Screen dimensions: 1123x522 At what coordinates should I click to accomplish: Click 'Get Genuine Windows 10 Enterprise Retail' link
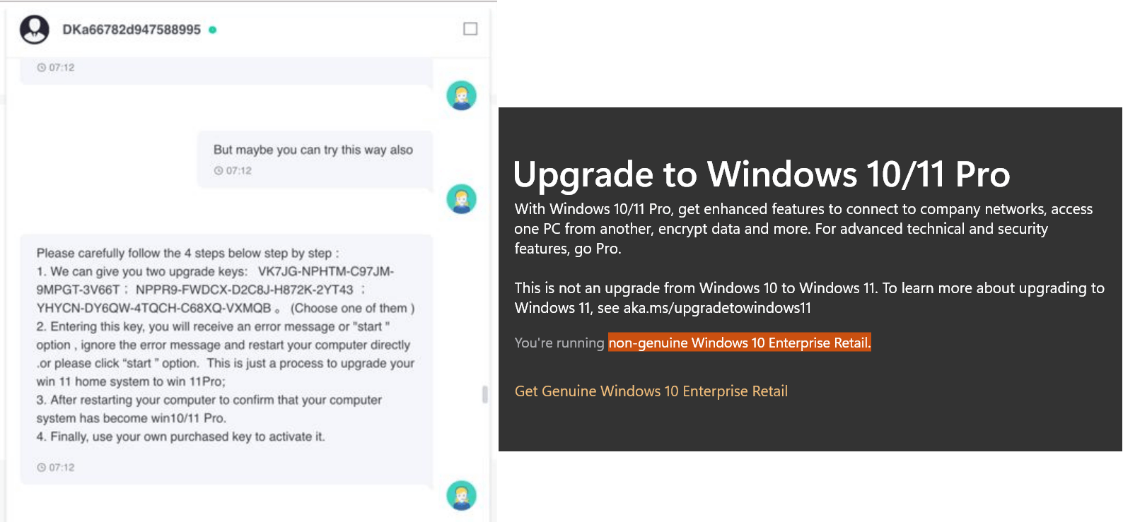point(651,391)
